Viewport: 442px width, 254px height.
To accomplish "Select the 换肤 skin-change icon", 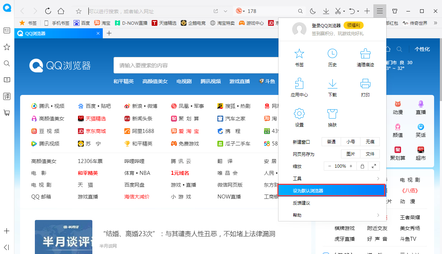I will coord(332,115).
